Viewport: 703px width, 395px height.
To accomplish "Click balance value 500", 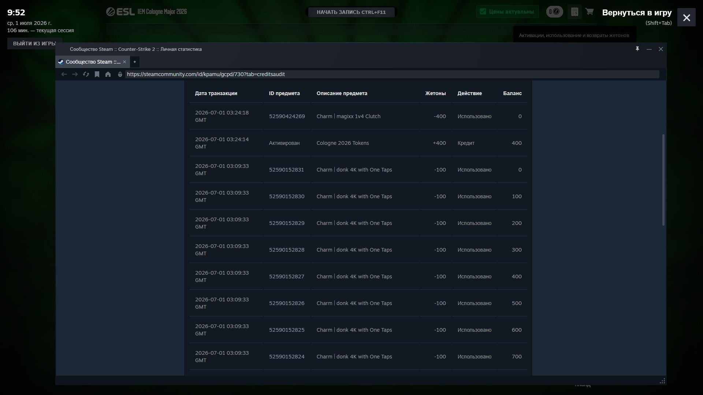I will (x=517, y=303).
